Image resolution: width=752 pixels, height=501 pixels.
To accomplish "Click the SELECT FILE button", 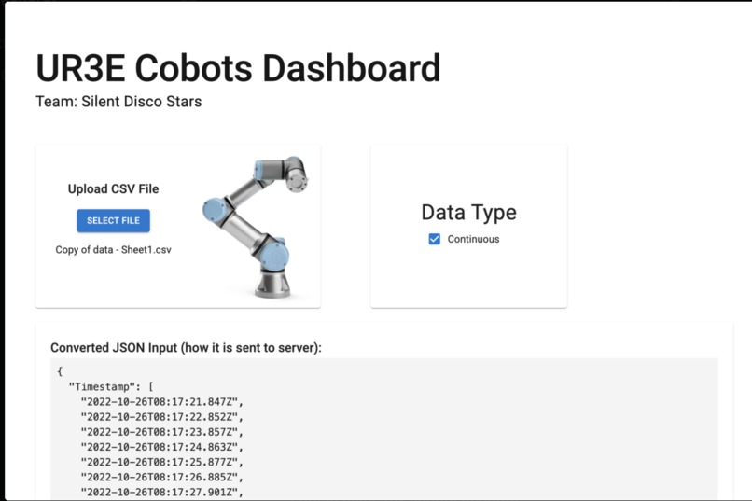I will pyautogui.click(x=113, y=220).
